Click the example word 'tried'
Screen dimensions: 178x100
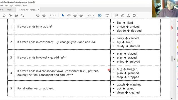click(129, 42)
